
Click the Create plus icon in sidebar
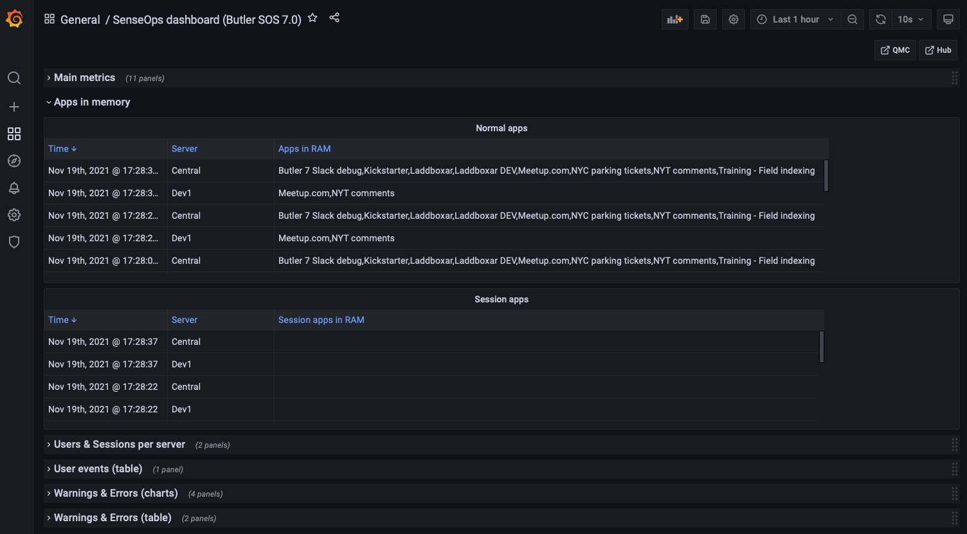pyautogui.click(x=14, y=107)
